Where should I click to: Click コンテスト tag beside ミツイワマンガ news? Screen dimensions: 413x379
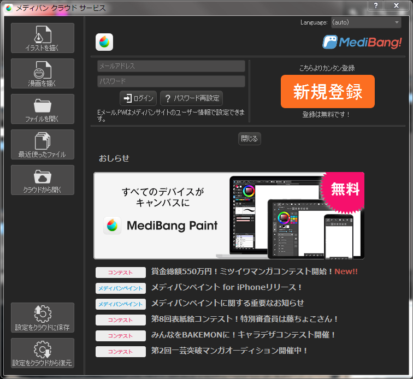click(121, 273)
